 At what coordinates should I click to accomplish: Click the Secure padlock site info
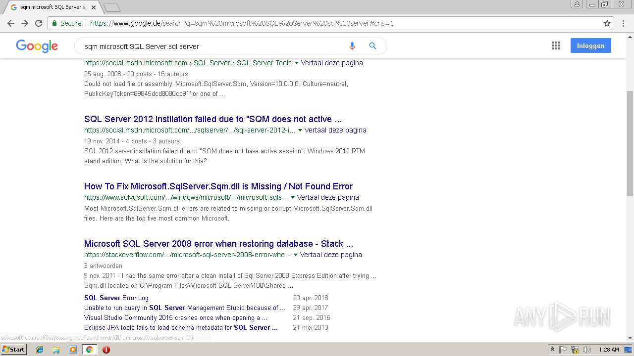coord(67,23)
